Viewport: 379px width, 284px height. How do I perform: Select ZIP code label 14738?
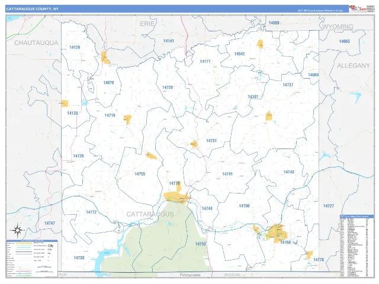pos(79,258)
